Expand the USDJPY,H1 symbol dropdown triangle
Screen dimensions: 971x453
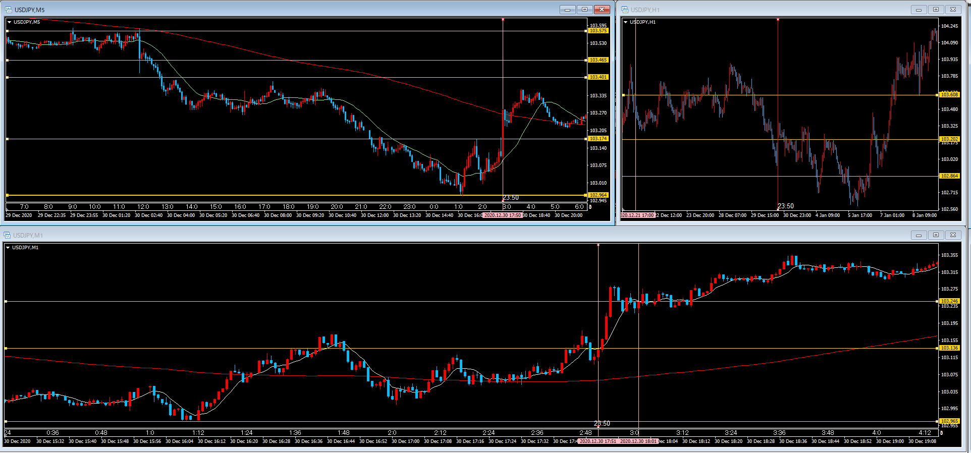(626, 22)
